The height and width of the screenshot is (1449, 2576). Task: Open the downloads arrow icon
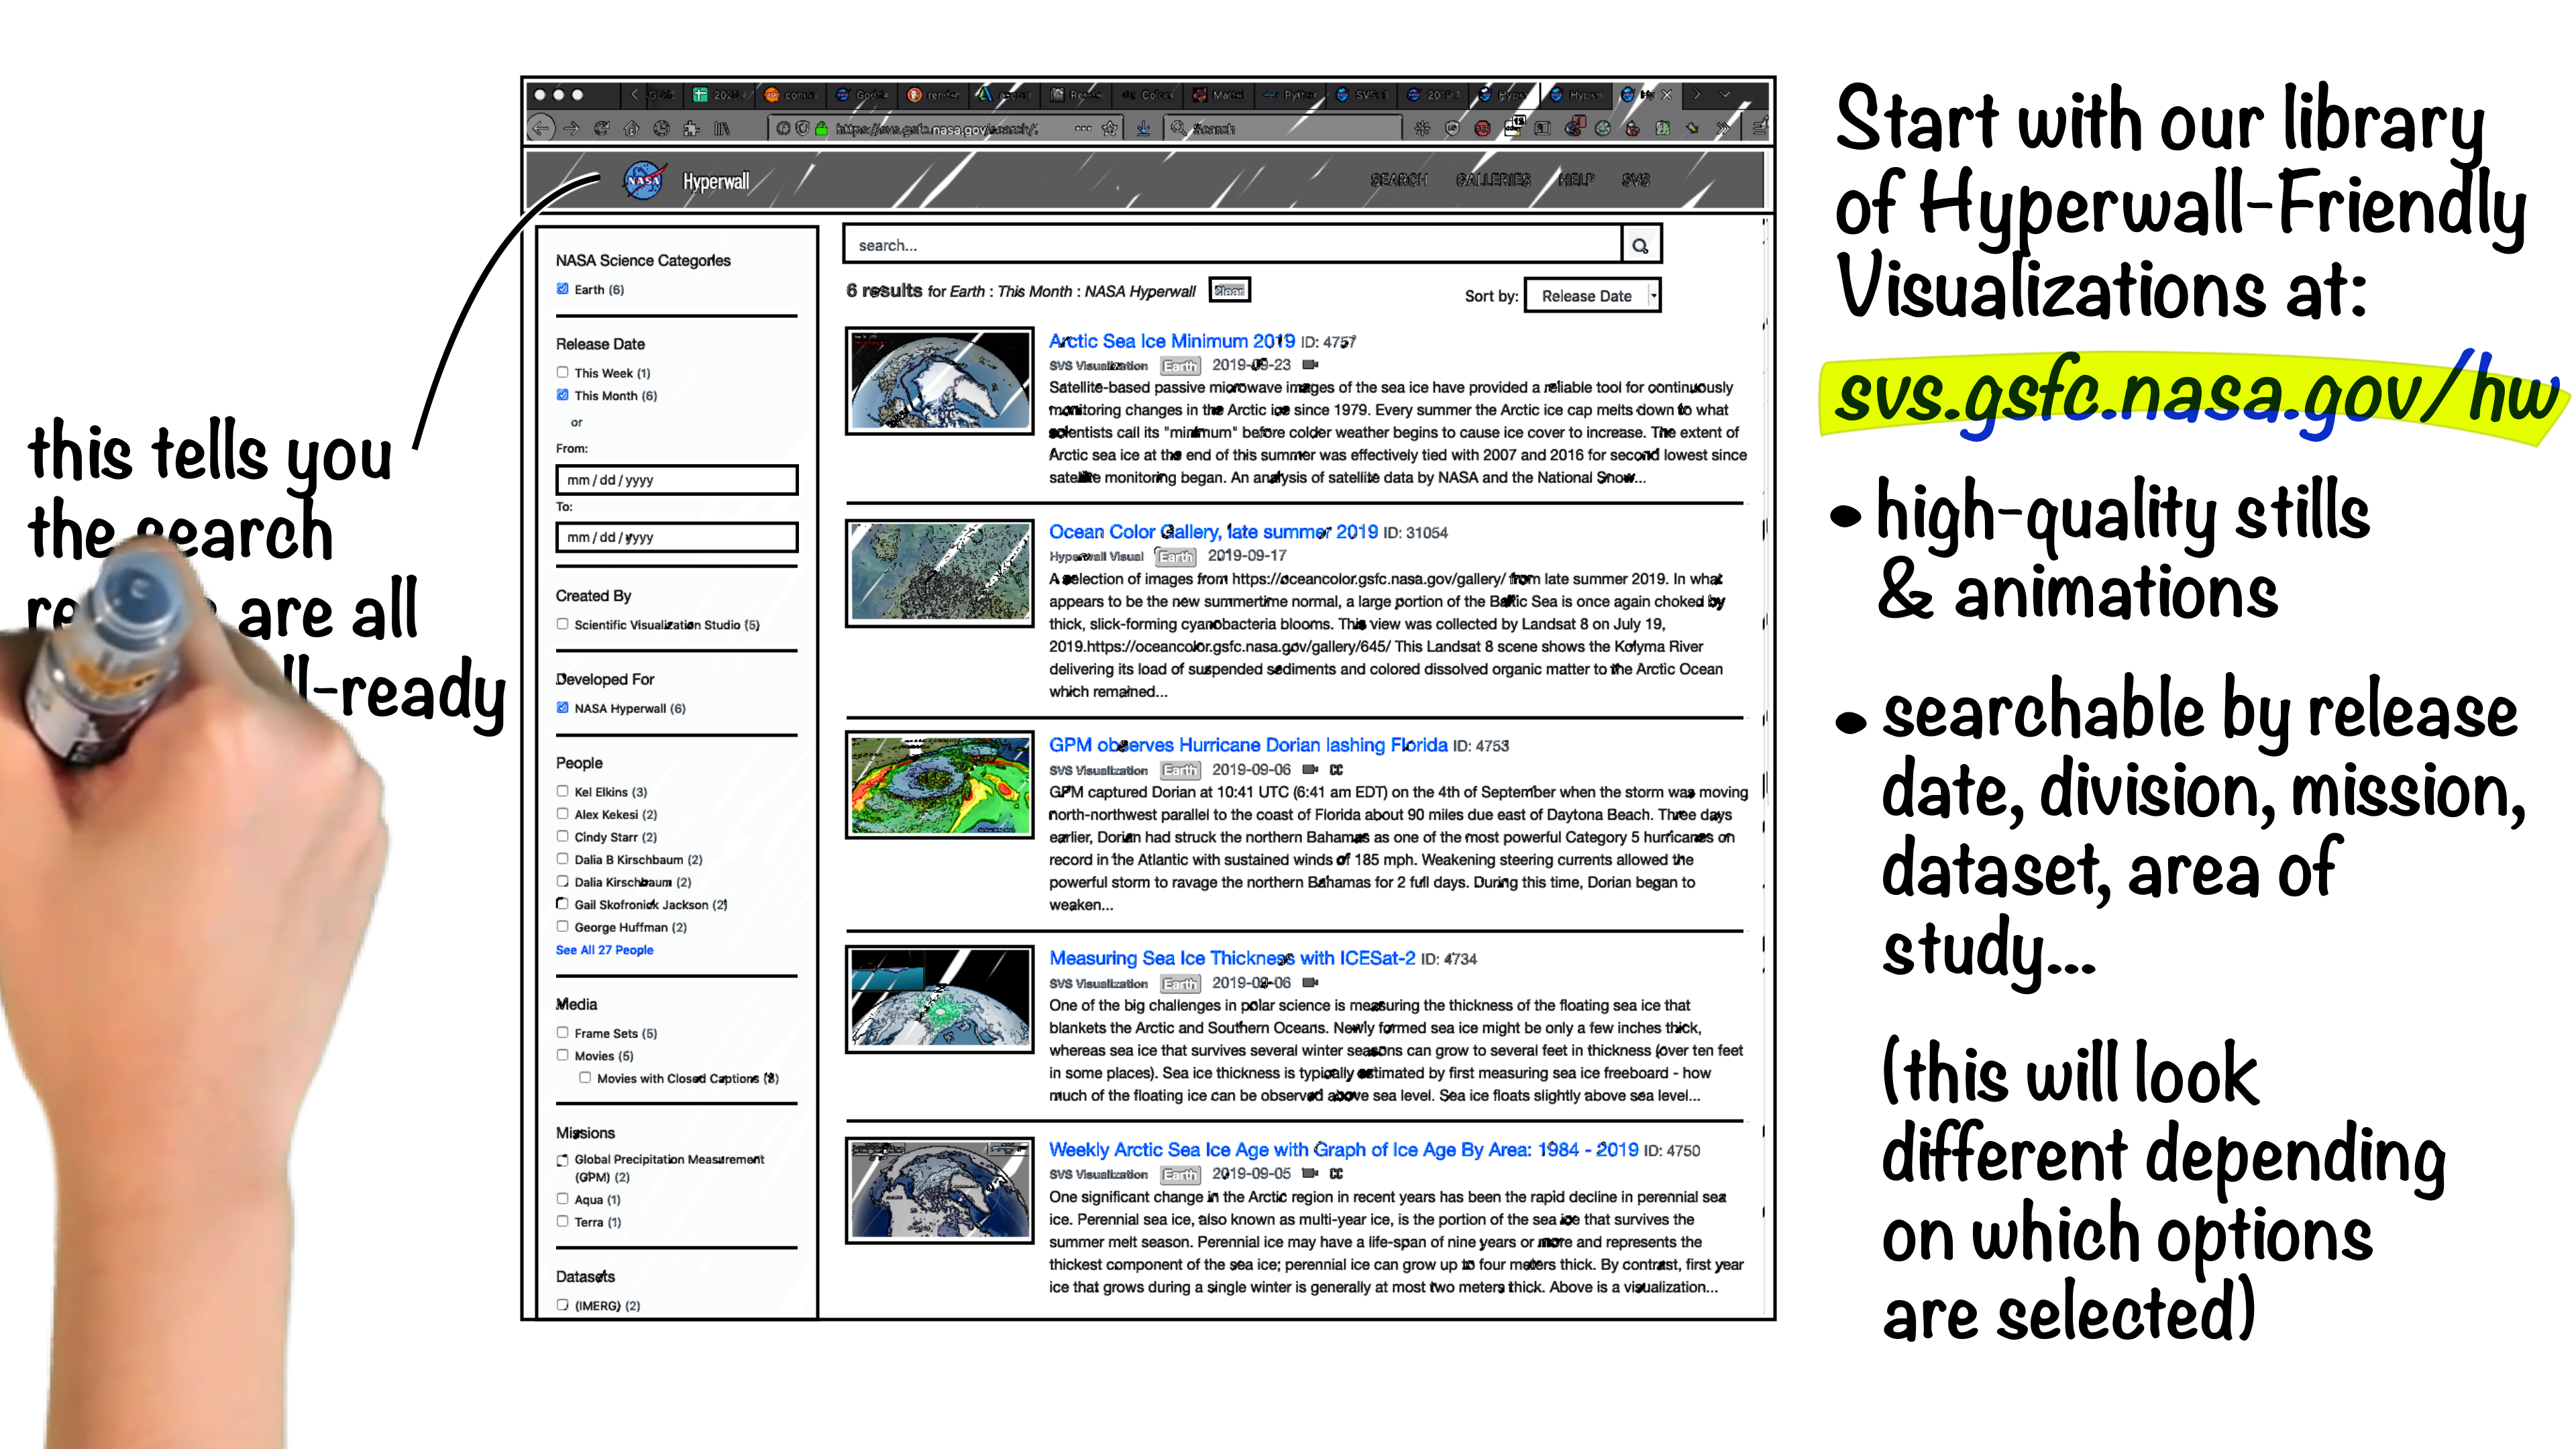[x=1143, y=128]
